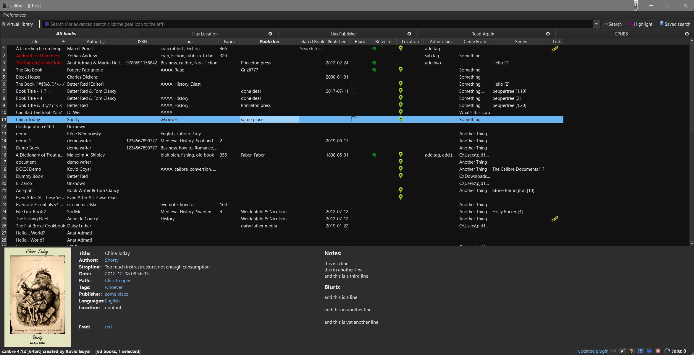This screenshot has width=695, height=355.
Task: Close the Read Again tab
Action: pyautogui.click(x=548, y=34)
